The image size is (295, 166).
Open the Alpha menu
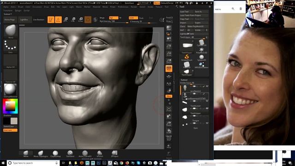tap(6, 7)
